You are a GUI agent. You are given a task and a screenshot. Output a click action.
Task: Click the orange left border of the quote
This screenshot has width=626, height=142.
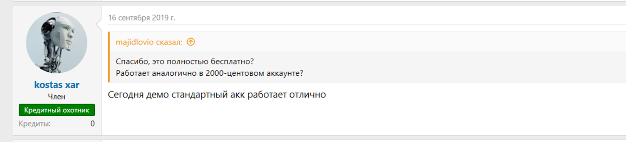click(x=109, y=57)
